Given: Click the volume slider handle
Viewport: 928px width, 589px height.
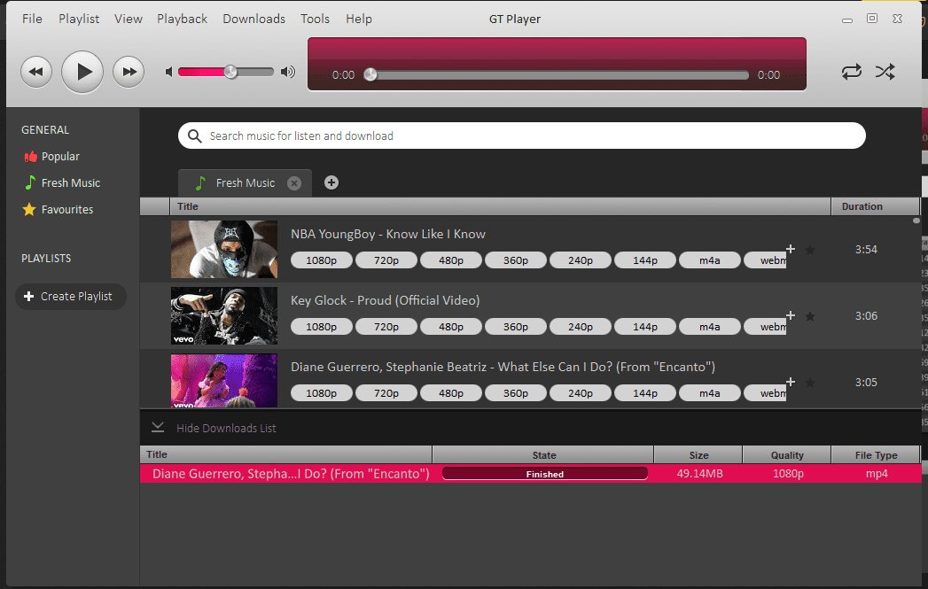Looking at the screenshot, I should (x=230, y=72).
